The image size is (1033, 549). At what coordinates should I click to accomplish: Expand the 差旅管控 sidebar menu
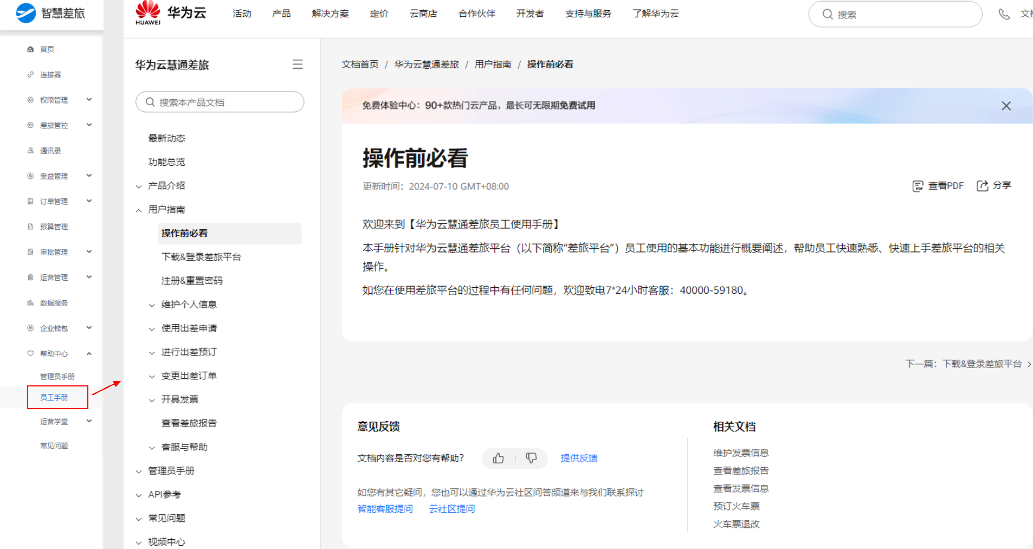click(89, 125)
